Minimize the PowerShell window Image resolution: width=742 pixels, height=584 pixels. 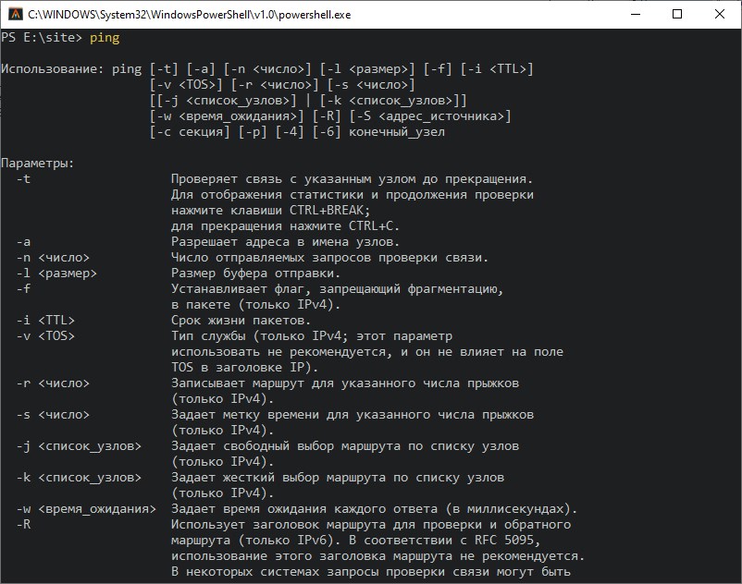635,14
